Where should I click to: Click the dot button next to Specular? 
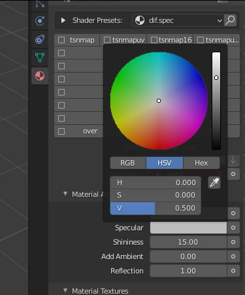coord(233,228)
